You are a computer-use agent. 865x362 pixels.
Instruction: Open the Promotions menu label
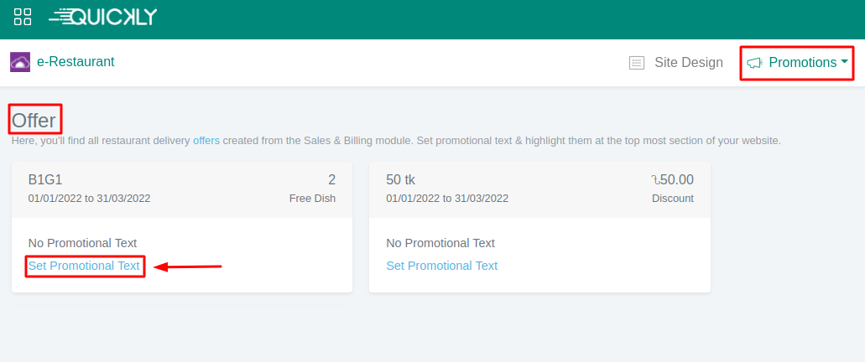[x=802, y=63]
